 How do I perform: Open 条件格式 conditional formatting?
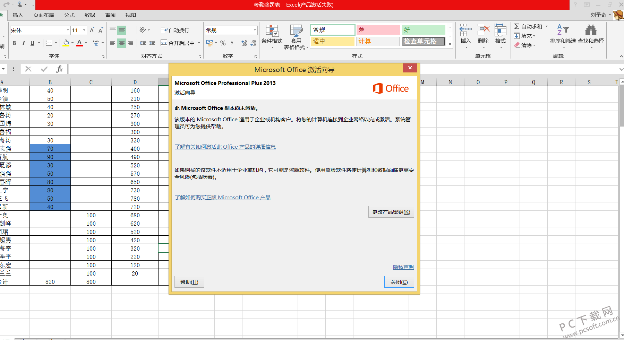click(272, 37)
